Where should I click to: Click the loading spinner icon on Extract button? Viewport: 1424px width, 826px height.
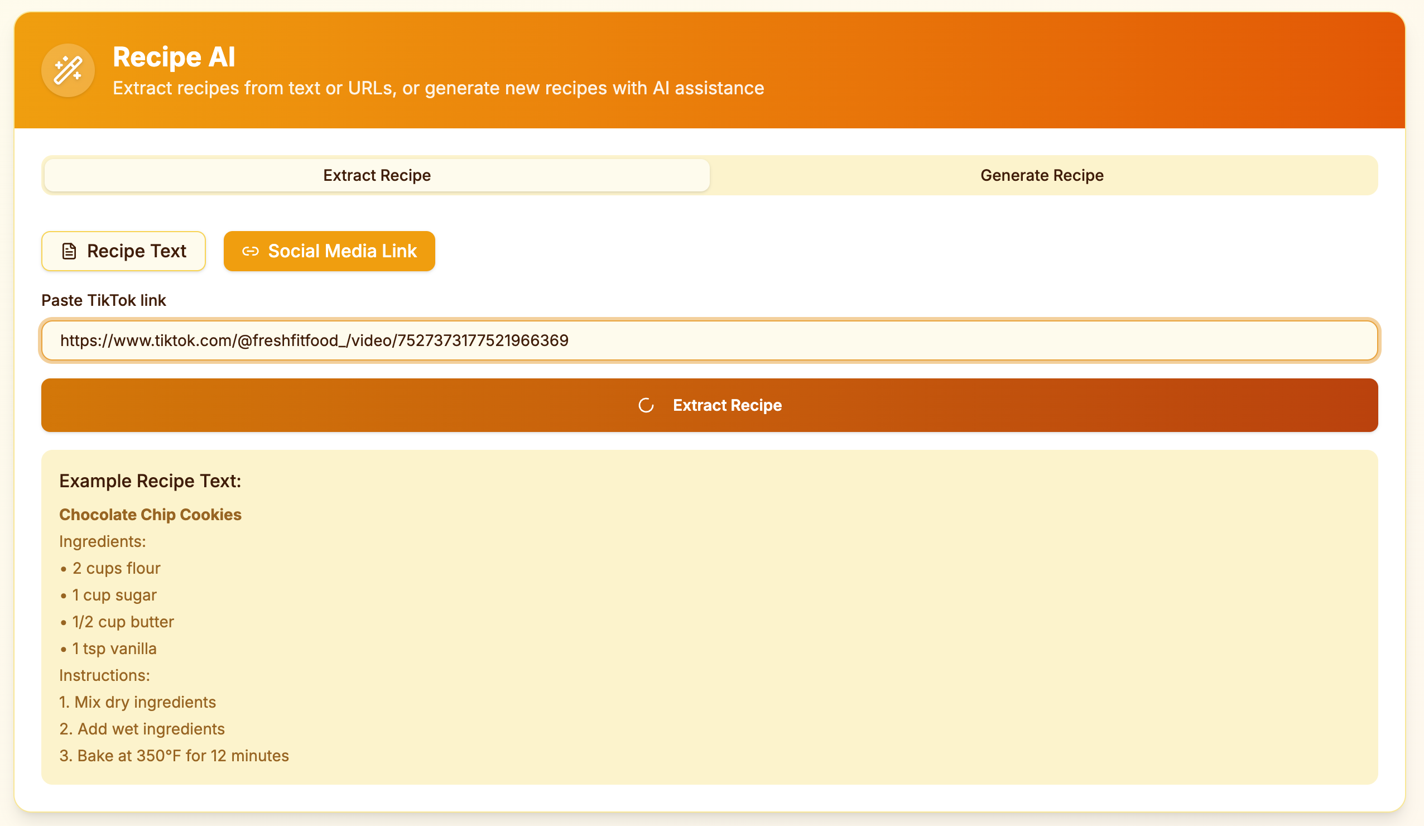[x=646, y=405]
